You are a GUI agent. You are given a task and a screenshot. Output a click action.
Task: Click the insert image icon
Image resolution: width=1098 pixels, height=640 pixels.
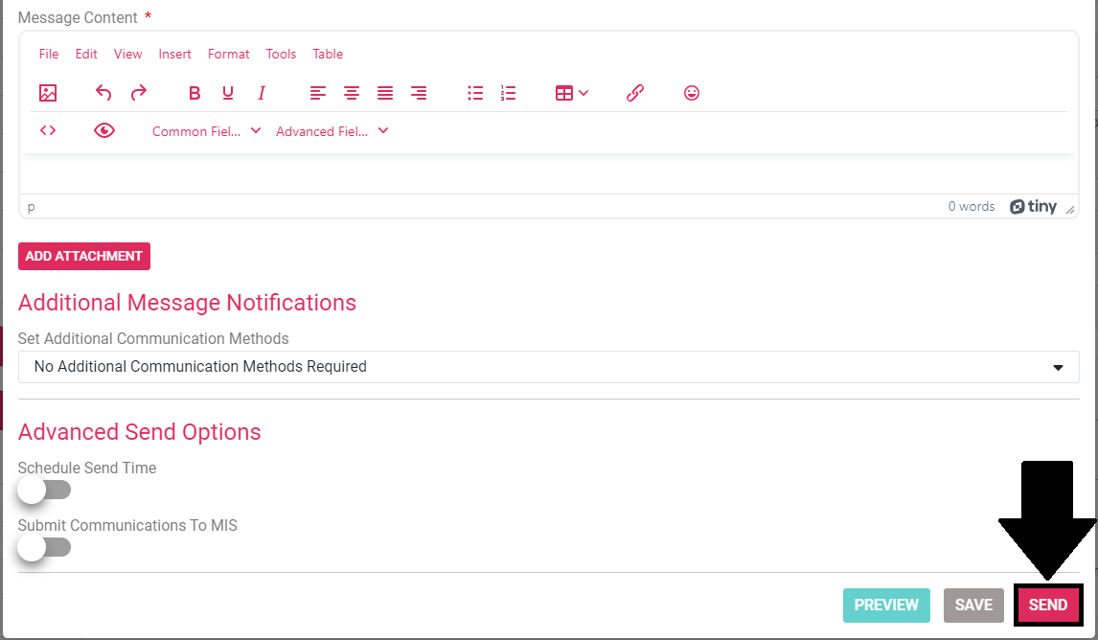tap(48, 93)
